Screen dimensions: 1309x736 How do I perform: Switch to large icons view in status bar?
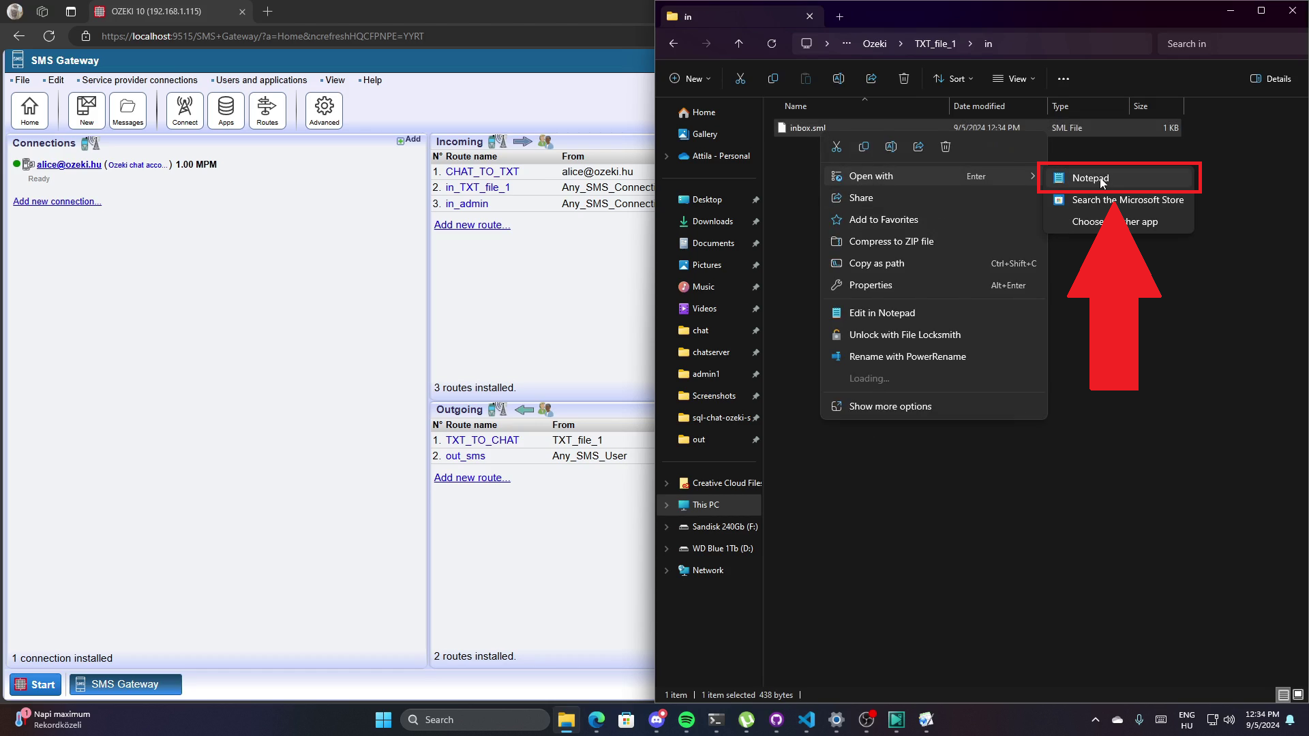[1298, 695]
